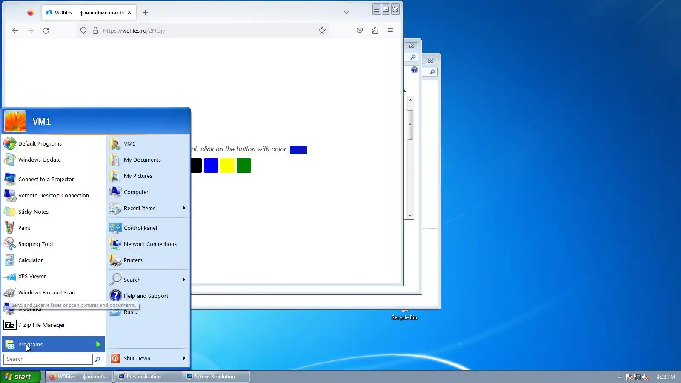Activate the WDfiles Firefox taskbar button
Screen dimensions: 681x383
coord(80,377)
